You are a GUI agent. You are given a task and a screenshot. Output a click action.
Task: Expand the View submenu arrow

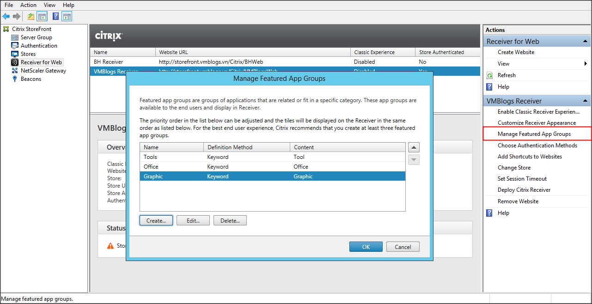tap(586, 64)
